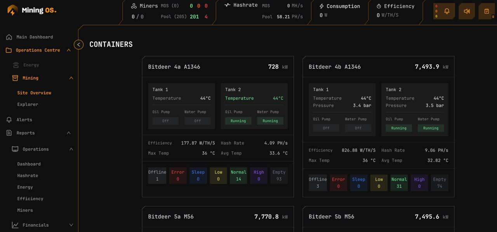
Task: Select the green Normal status box in Bitdeer 4a
Action: coord(238,175)
